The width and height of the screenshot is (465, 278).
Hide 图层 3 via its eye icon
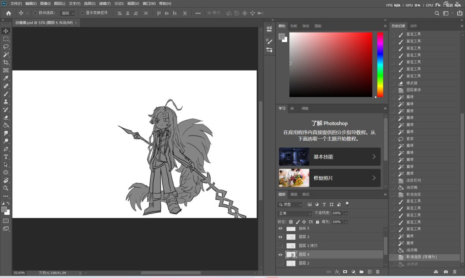[x=280, y=237]
